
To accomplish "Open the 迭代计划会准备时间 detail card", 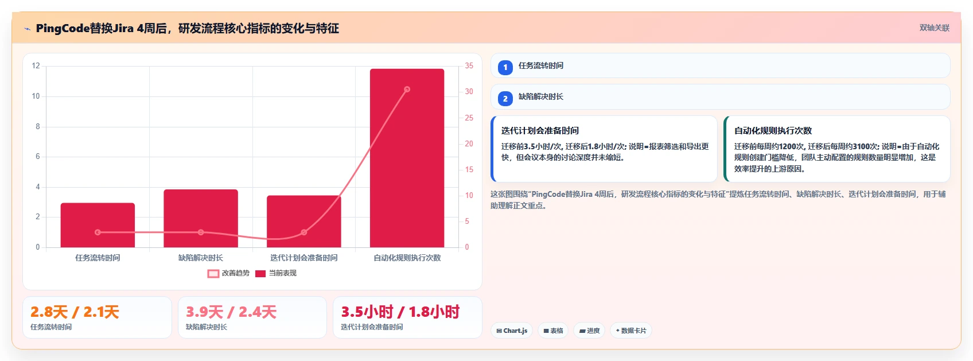I will pos(604,149).
